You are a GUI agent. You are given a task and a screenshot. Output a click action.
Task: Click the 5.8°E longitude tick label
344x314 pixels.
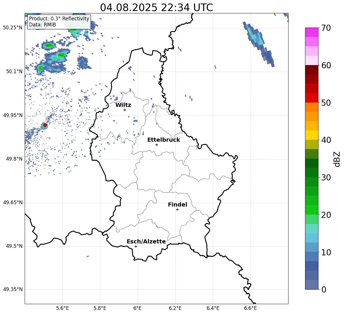point(100,308)
